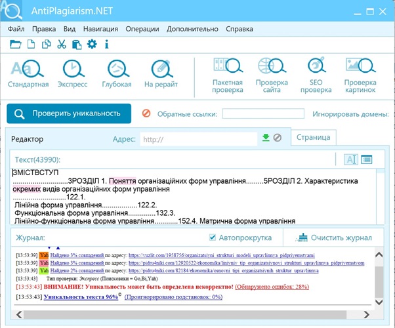Screen dimensions: 395x328
Task: Click the broom icon to clear journal
Action: click(x=302, y=237)
